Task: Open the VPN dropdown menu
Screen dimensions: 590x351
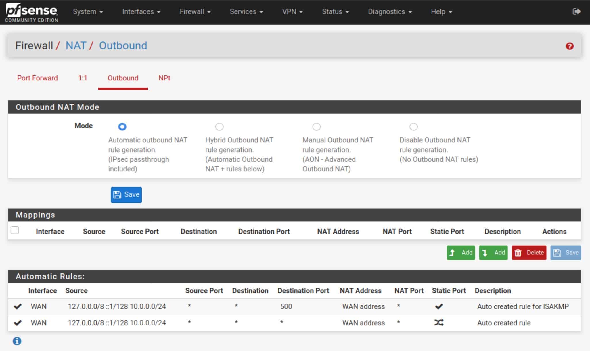Action: pyautogui.click(x=292, y=12)
